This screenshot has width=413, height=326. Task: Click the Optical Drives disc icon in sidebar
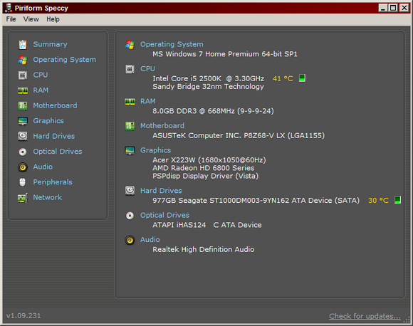[x=23, y=152]
